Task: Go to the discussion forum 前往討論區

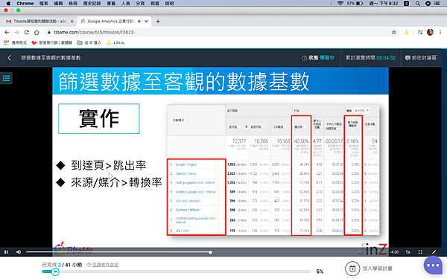Action: click(x=421, y=58)
